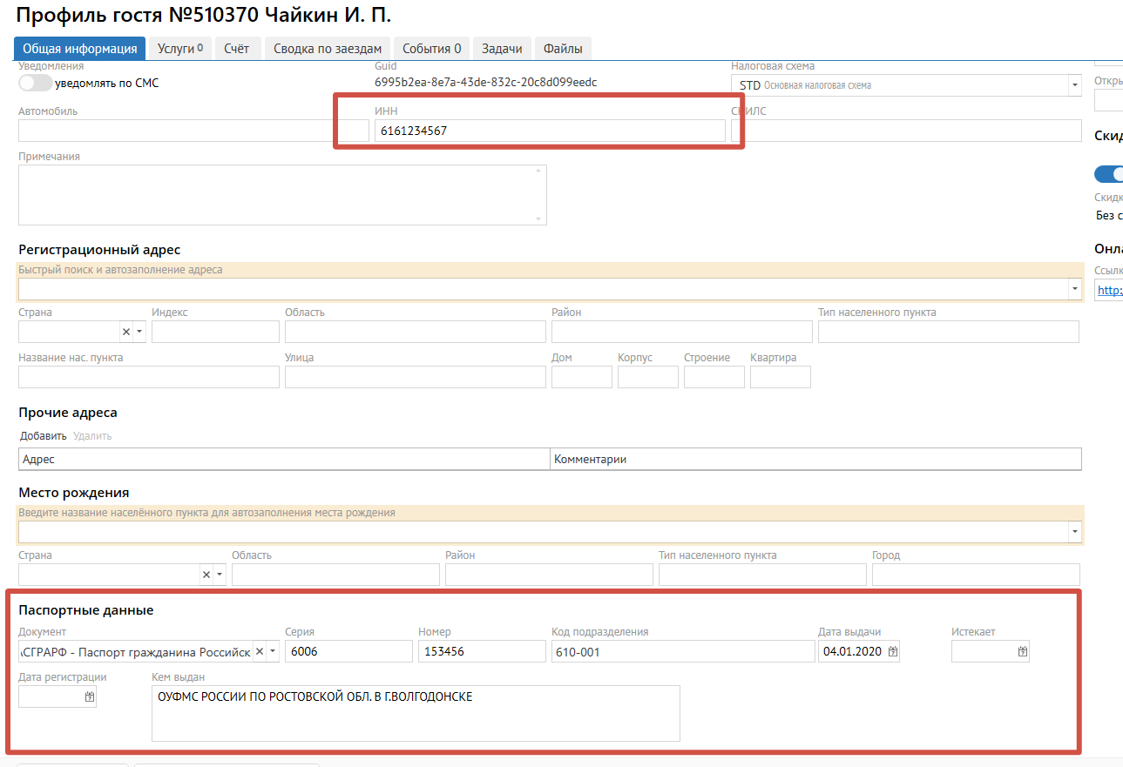The width and height of the screenshot is (1123, 767).
Task: Go to the Файлы tab
Action: 563,49
